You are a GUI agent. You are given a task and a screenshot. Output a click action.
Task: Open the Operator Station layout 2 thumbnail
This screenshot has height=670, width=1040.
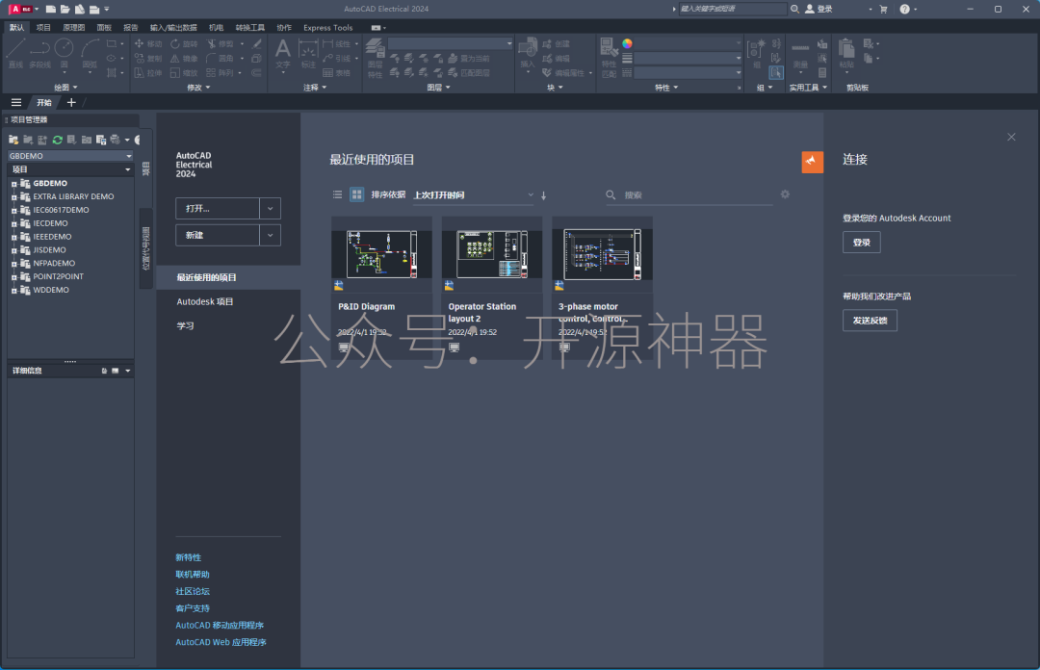point(492,254)
